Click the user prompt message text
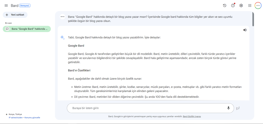 [150, 19]
